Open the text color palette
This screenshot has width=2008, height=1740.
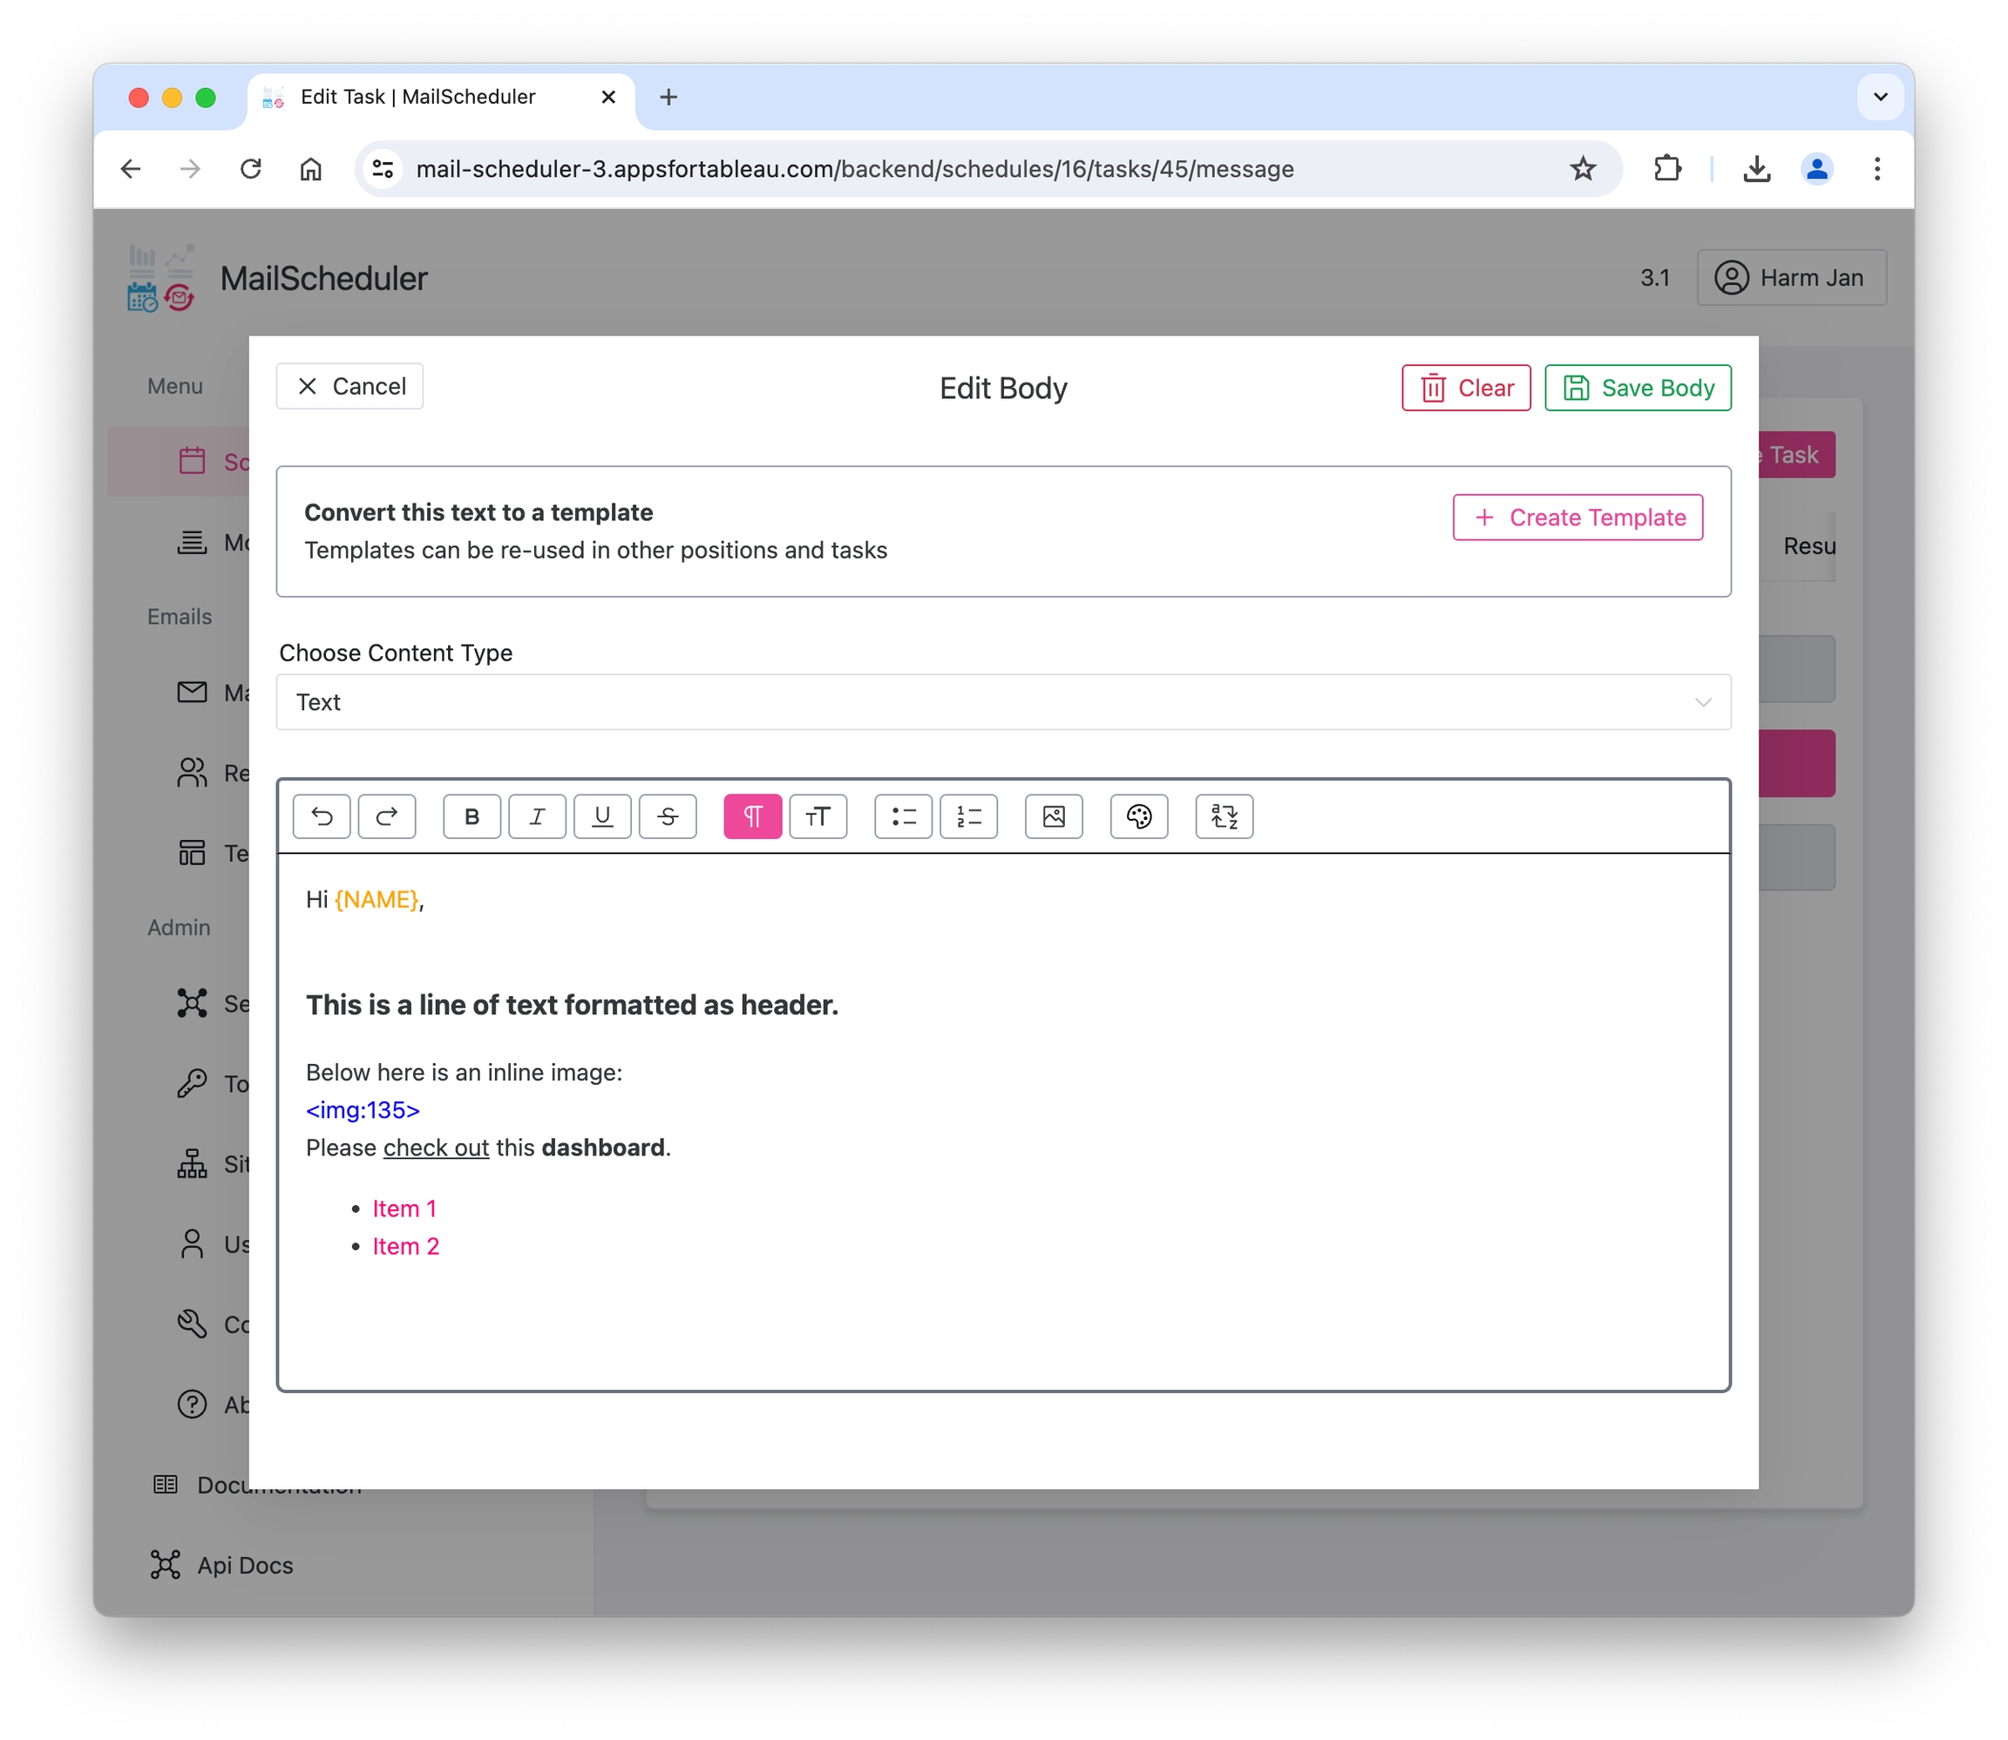coord(1138,816)
